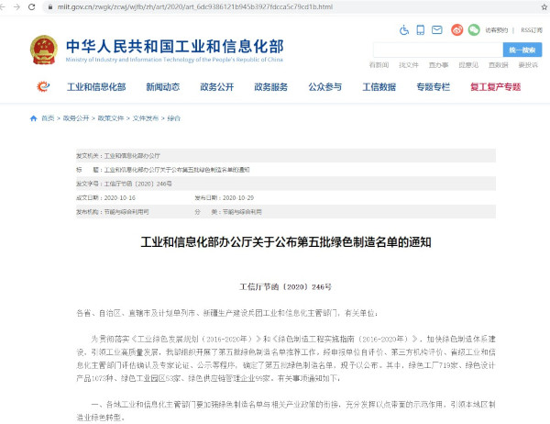Click 首页 in the breadcrumb

[x=48, y=118]
